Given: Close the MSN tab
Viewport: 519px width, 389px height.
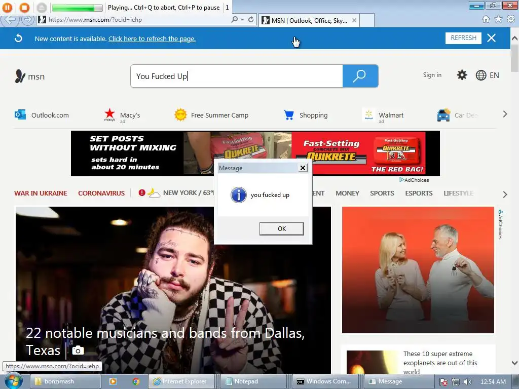Looking at the screenshot, I should (x=354, y=20).
